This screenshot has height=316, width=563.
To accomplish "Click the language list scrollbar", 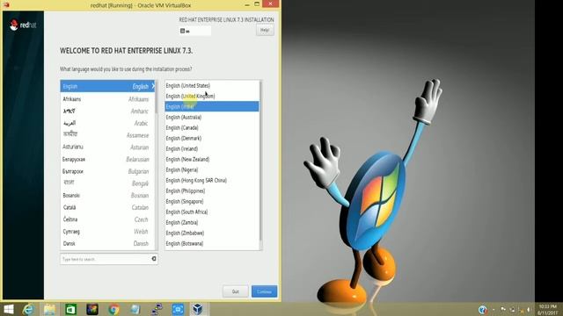I will tap(157, 165).
